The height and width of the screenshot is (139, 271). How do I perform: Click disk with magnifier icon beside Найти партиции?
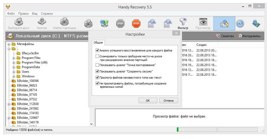(88, 24)
